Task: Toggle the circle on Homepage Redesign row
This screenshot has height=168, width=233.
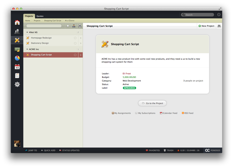Action: (75, 38)
